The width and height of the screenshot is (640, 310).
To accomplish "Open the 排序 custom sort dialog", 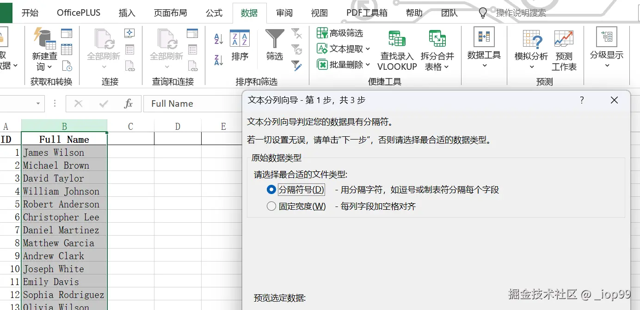I will click(240, 45).
